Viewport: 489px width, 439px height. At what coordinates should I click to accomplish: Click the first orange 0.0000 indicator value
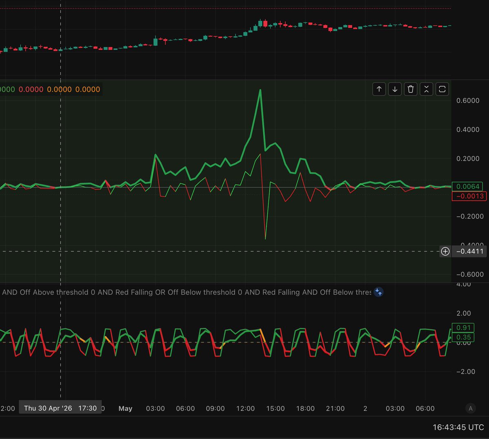click(x=59, y=89)
